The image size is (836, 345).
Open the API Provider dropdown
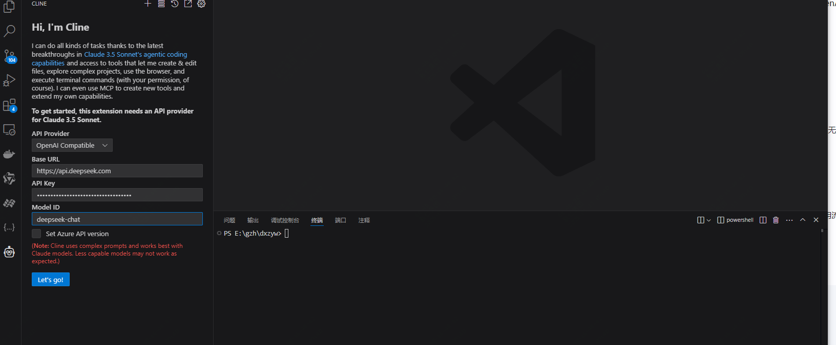coord(72,146)
